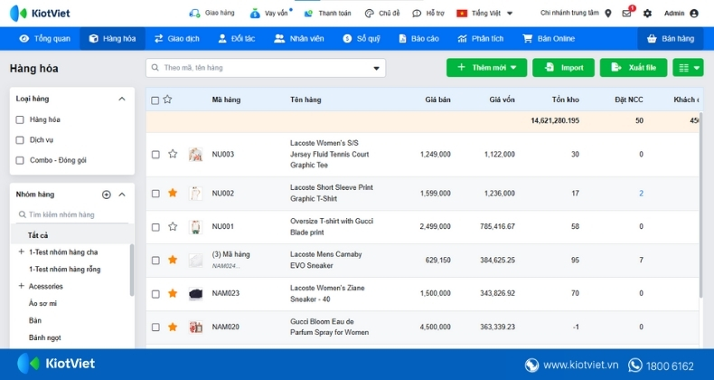Select the Bánh ngọt product group
Screen dimensions: 714x380
[44, 337]
